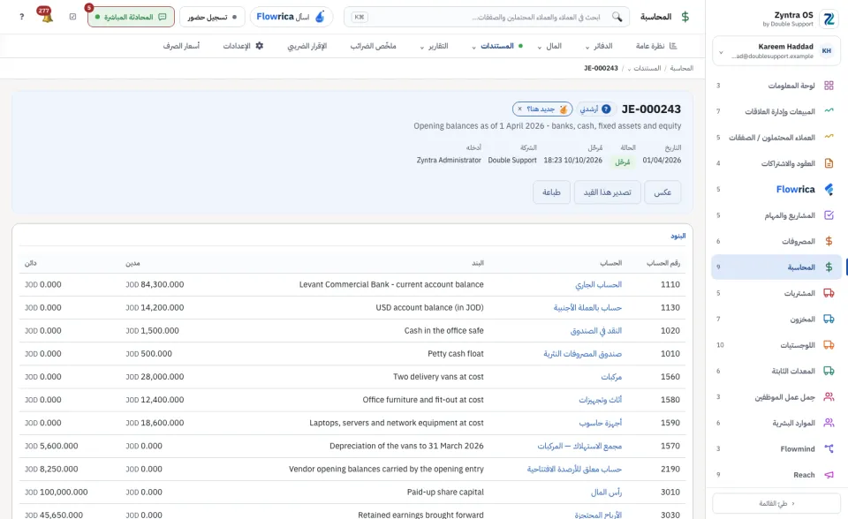Open Flowrica sidebar icon
Screen dimensions: 848x519
[829, 189]
